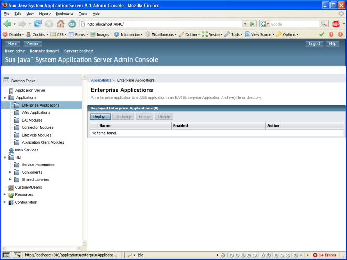Viewport: 347px width, 260px height.
Task: Select Connector Modules in the tree
Action: pyautogui.click(x=37, y=127)
